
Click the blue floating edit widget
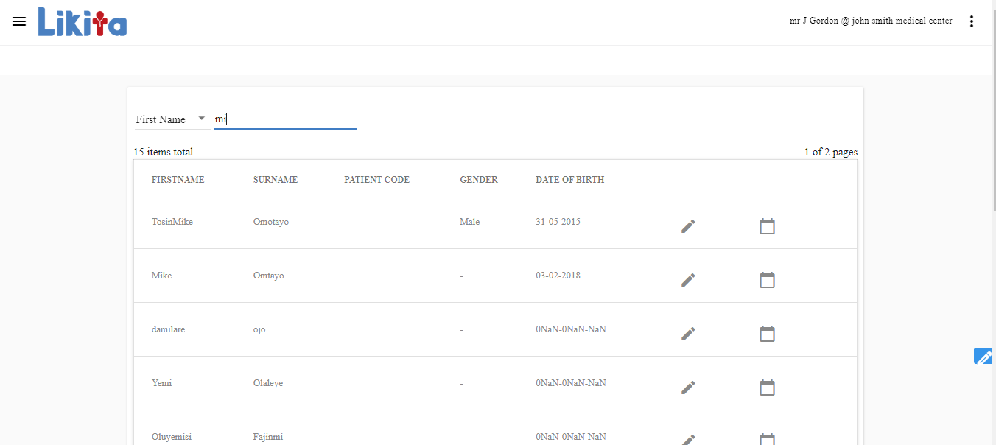[983, 357]
